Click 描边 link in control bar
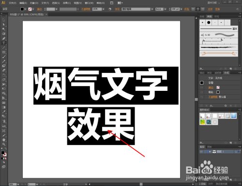The height and width of the screenshot is (186, 242). point(39,9)
